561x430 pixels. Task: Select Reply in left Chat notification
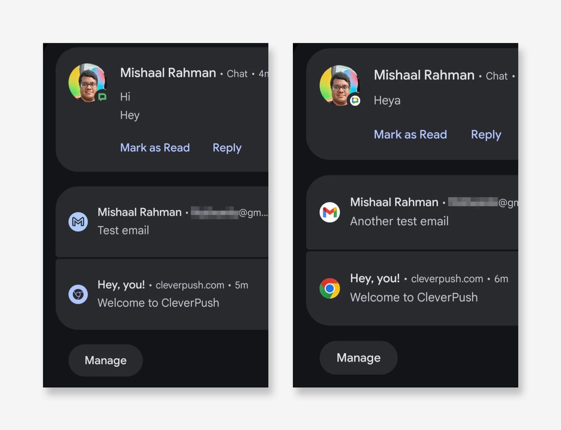(227, 148)
